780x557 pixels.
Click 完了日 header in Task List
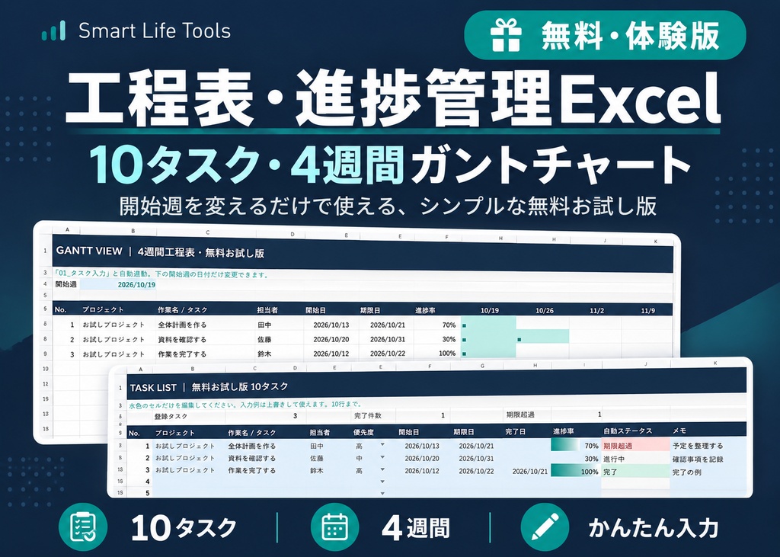pos(516,431)
